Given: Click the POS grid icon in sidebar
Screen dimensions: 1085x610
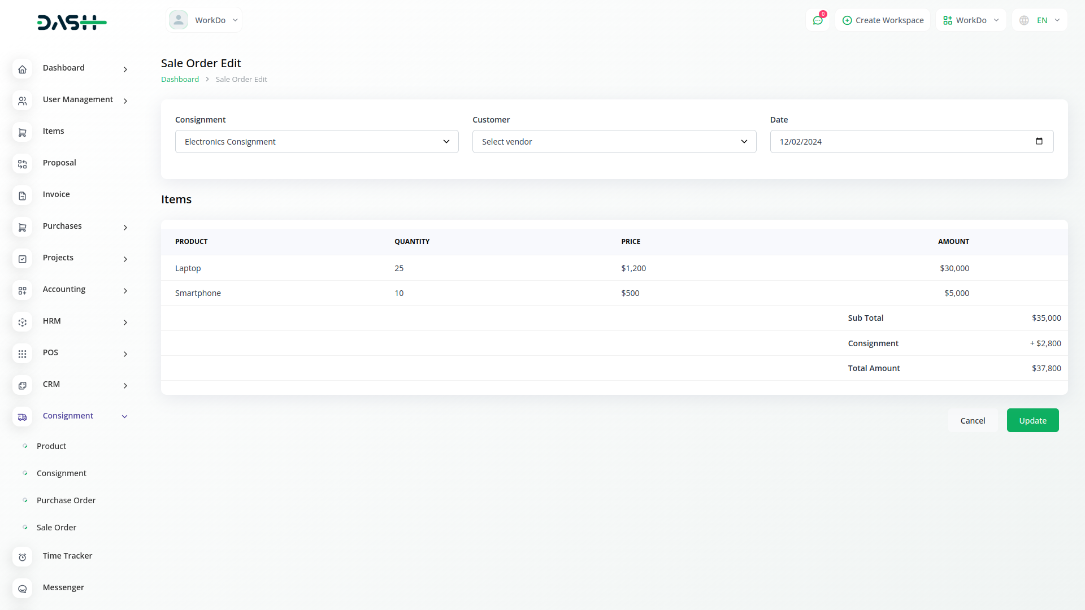Looking at the screenshot, I should [22, 354].
